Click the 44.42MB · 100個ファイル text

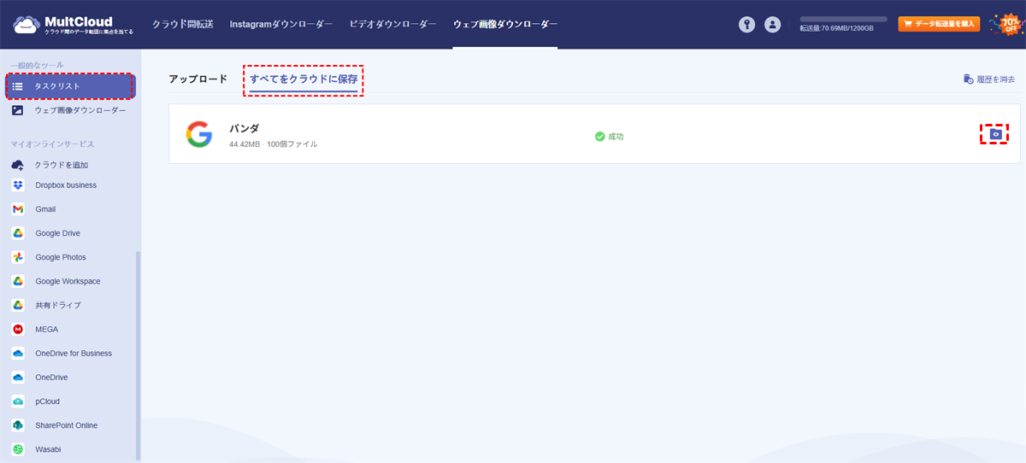tap(273, 144)
